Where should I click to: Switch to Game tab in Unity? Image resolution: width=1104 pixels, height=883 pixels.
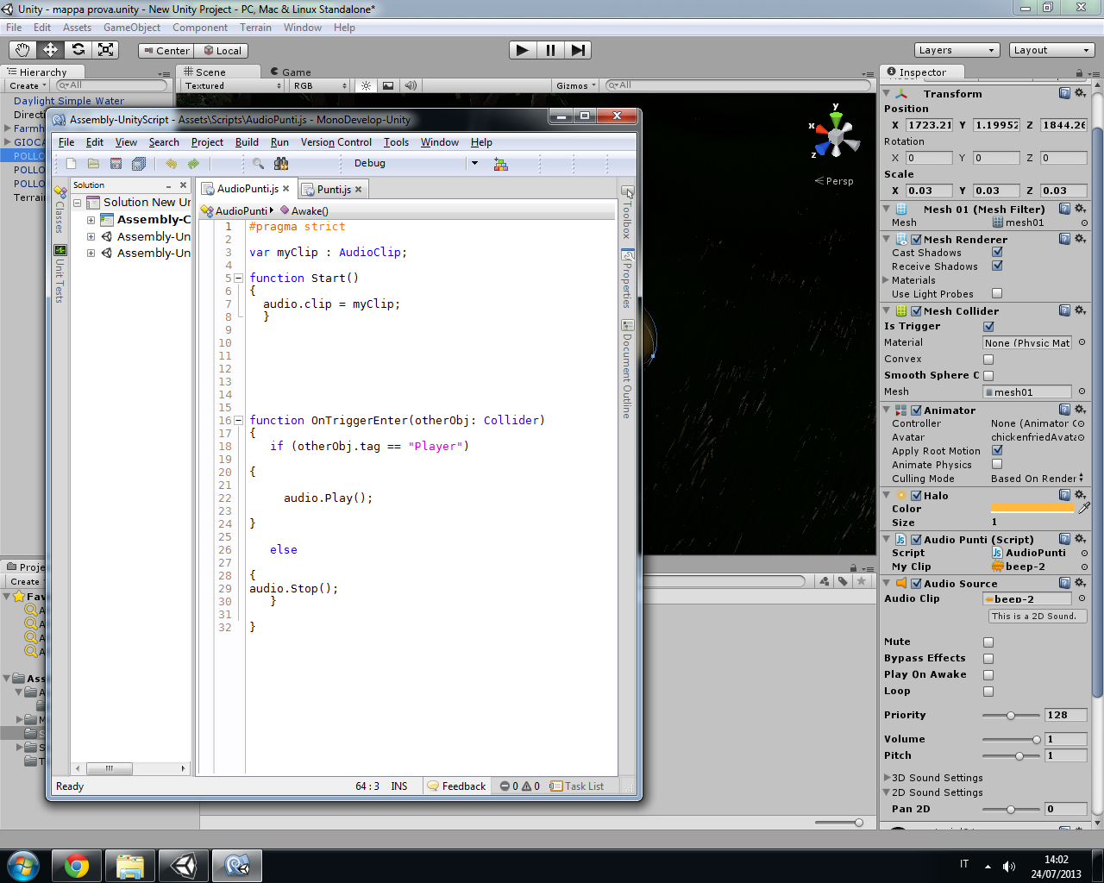290,72
